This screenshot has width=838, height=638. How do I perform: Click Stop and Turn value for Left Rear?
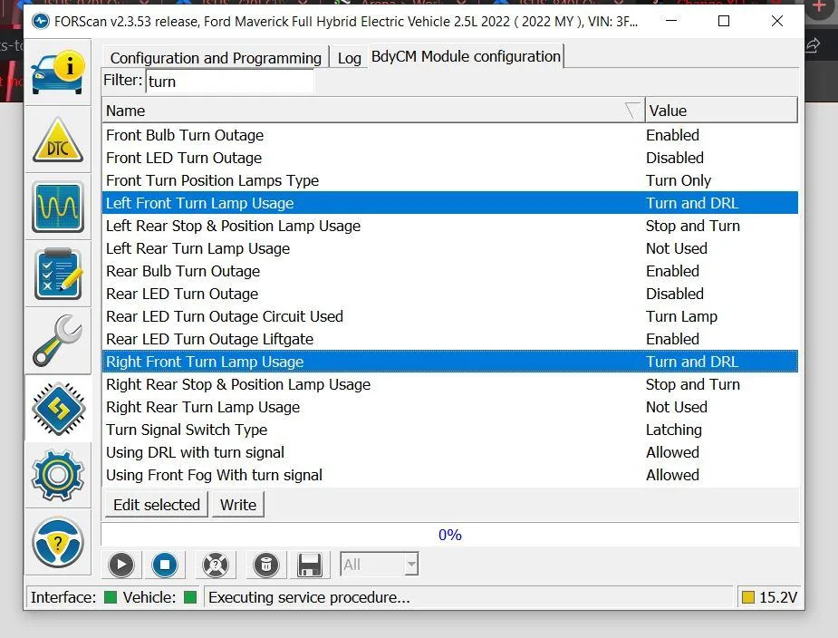[x=693, y=226]
